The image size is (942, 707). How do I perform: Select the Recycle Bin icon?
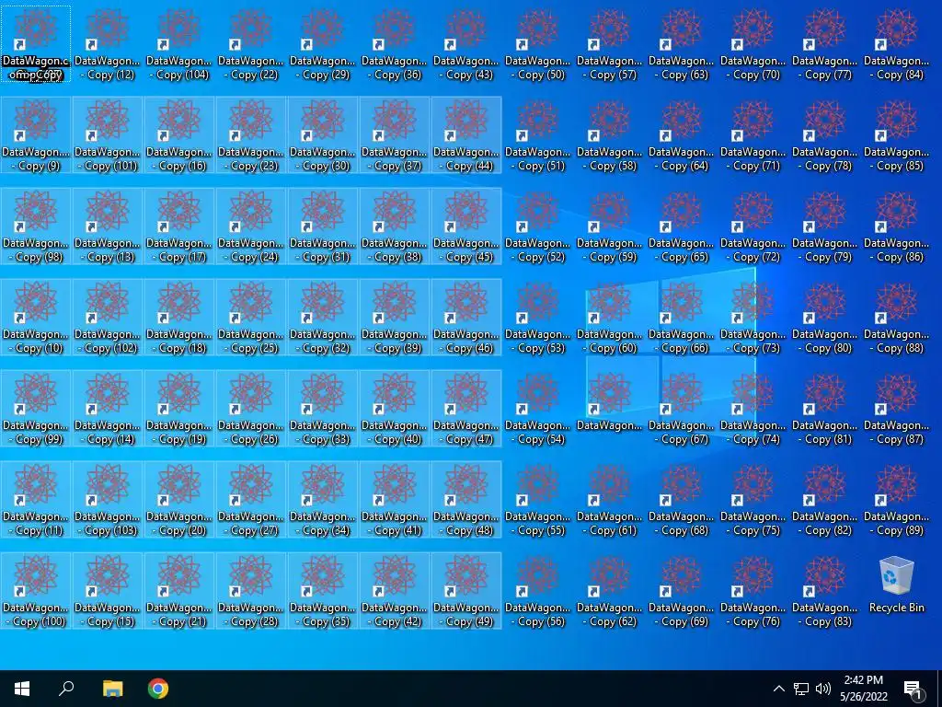(896, 585)
